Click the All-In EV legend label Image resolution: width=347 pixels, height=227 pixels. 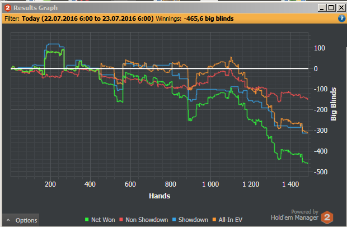point(231,220)
